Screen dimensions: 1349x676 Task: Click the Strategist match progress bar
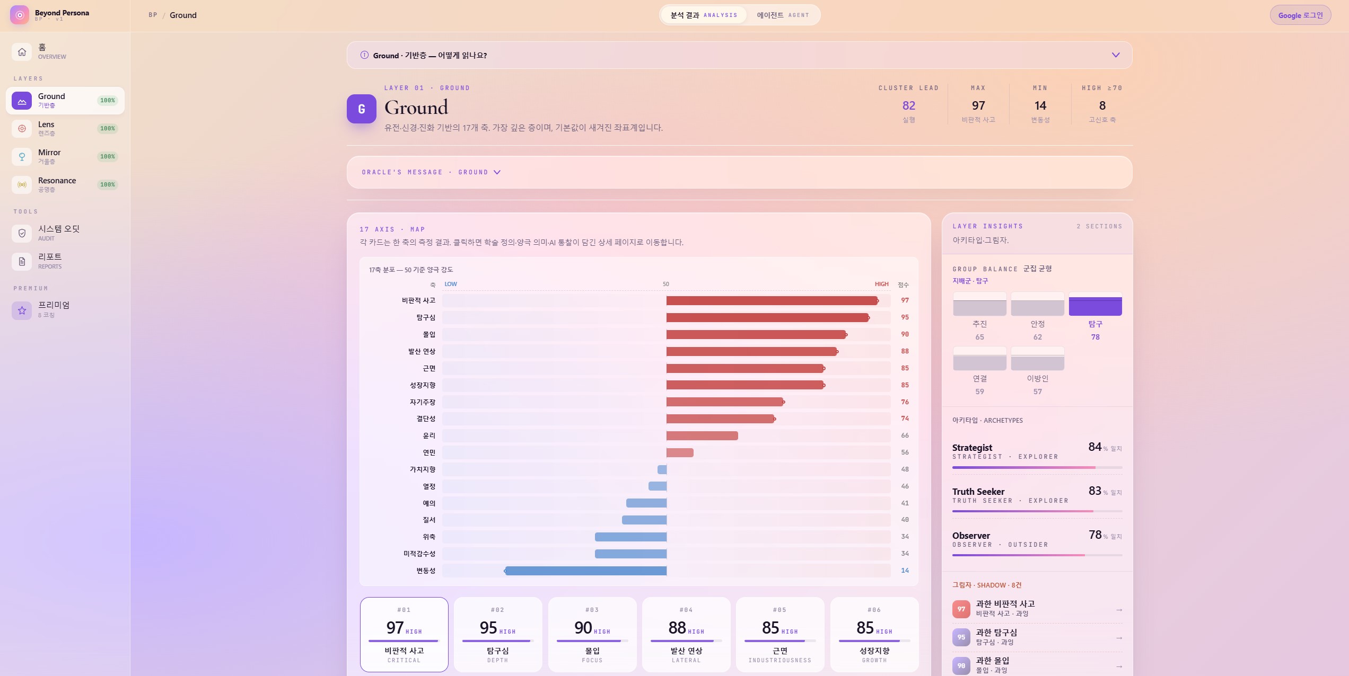click(x=1037, y=467)
